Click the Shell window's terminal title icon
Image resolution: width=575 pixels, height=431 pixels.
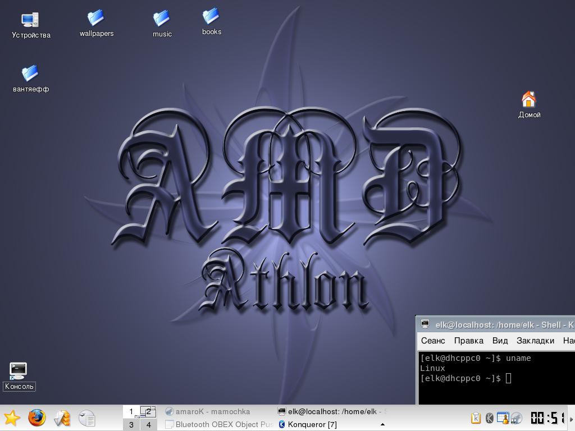[x=425, y=324]
